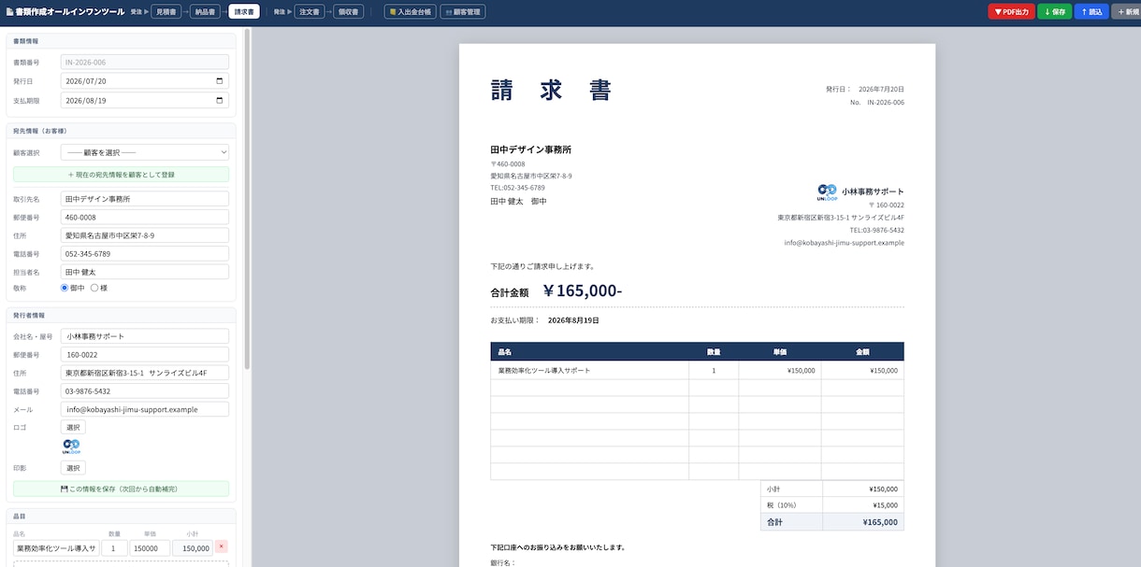1141x567 pixels.
Task: Open the 見積書 tab
Action: pos(166,12)
